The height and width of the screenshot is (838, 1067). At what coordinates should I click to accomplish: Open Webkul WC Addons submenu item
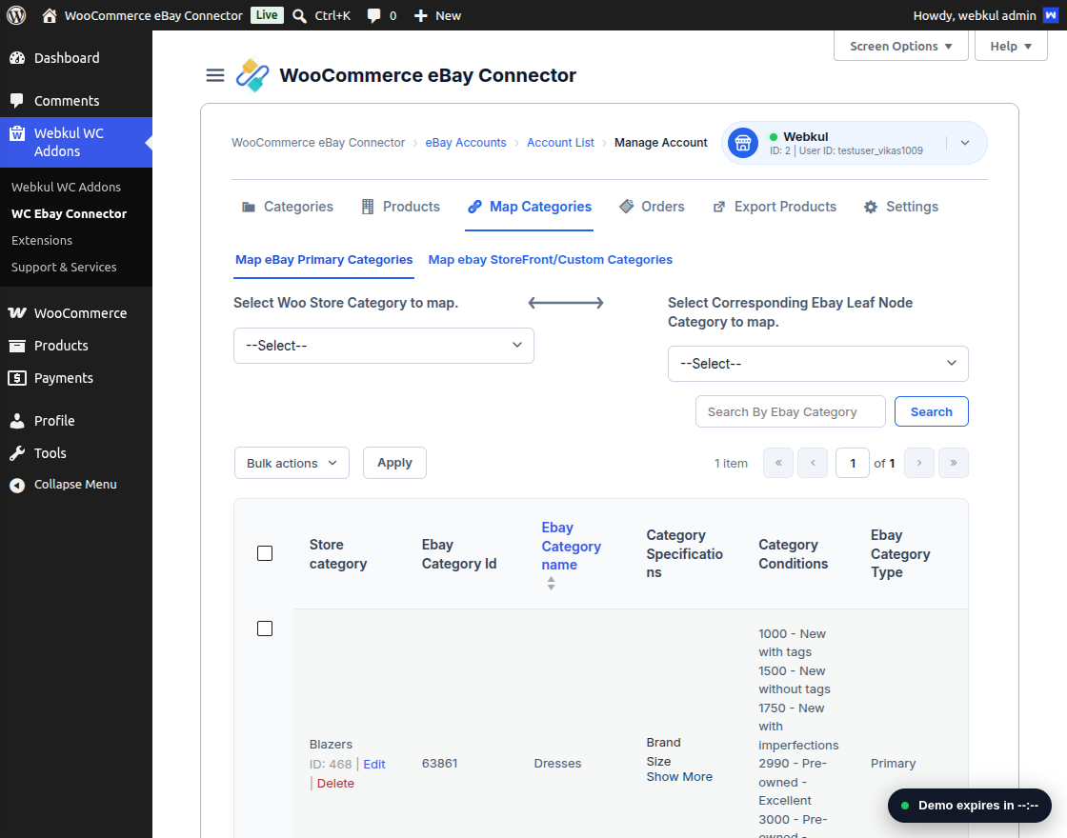66,187
